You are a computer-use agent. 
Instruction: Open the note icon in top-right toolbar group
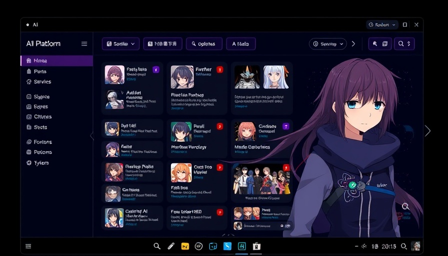(385, 44)
